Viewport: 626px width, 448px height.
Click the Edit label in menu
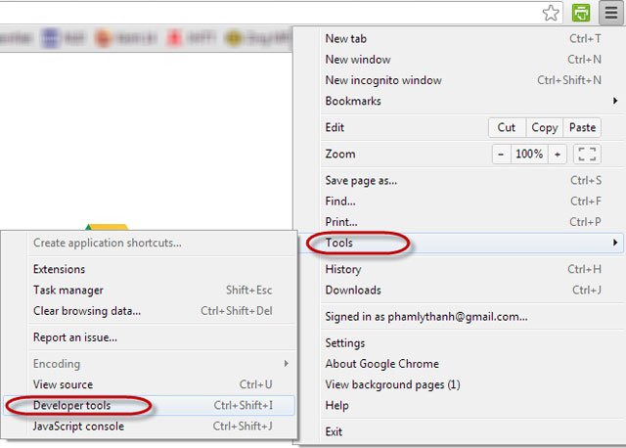tap(335, 127)
